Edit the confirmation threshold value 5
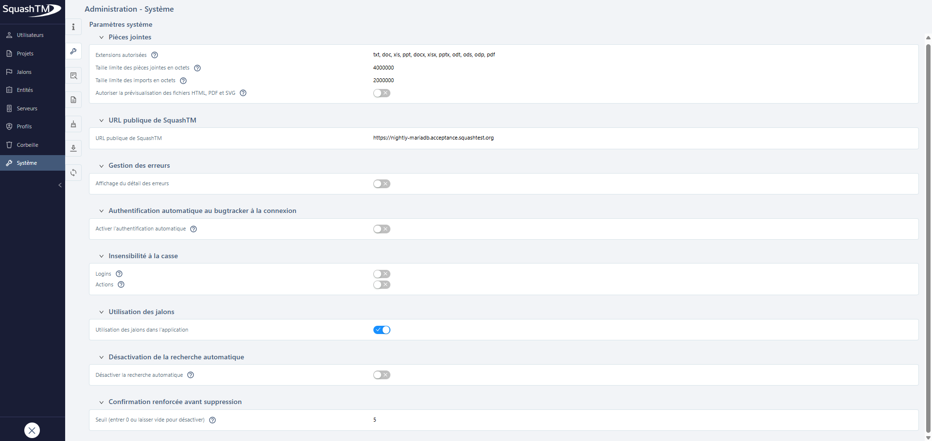The height and width of the screenshot is (441, 932). pyautogui.click(x=375, y=420)
